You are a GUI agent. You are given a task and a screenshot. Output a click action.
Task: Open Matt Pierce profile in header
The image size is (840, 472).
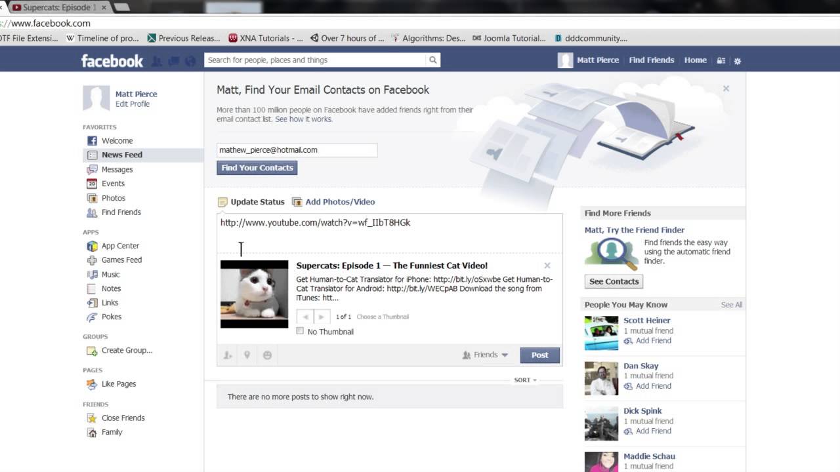[589, 60]
